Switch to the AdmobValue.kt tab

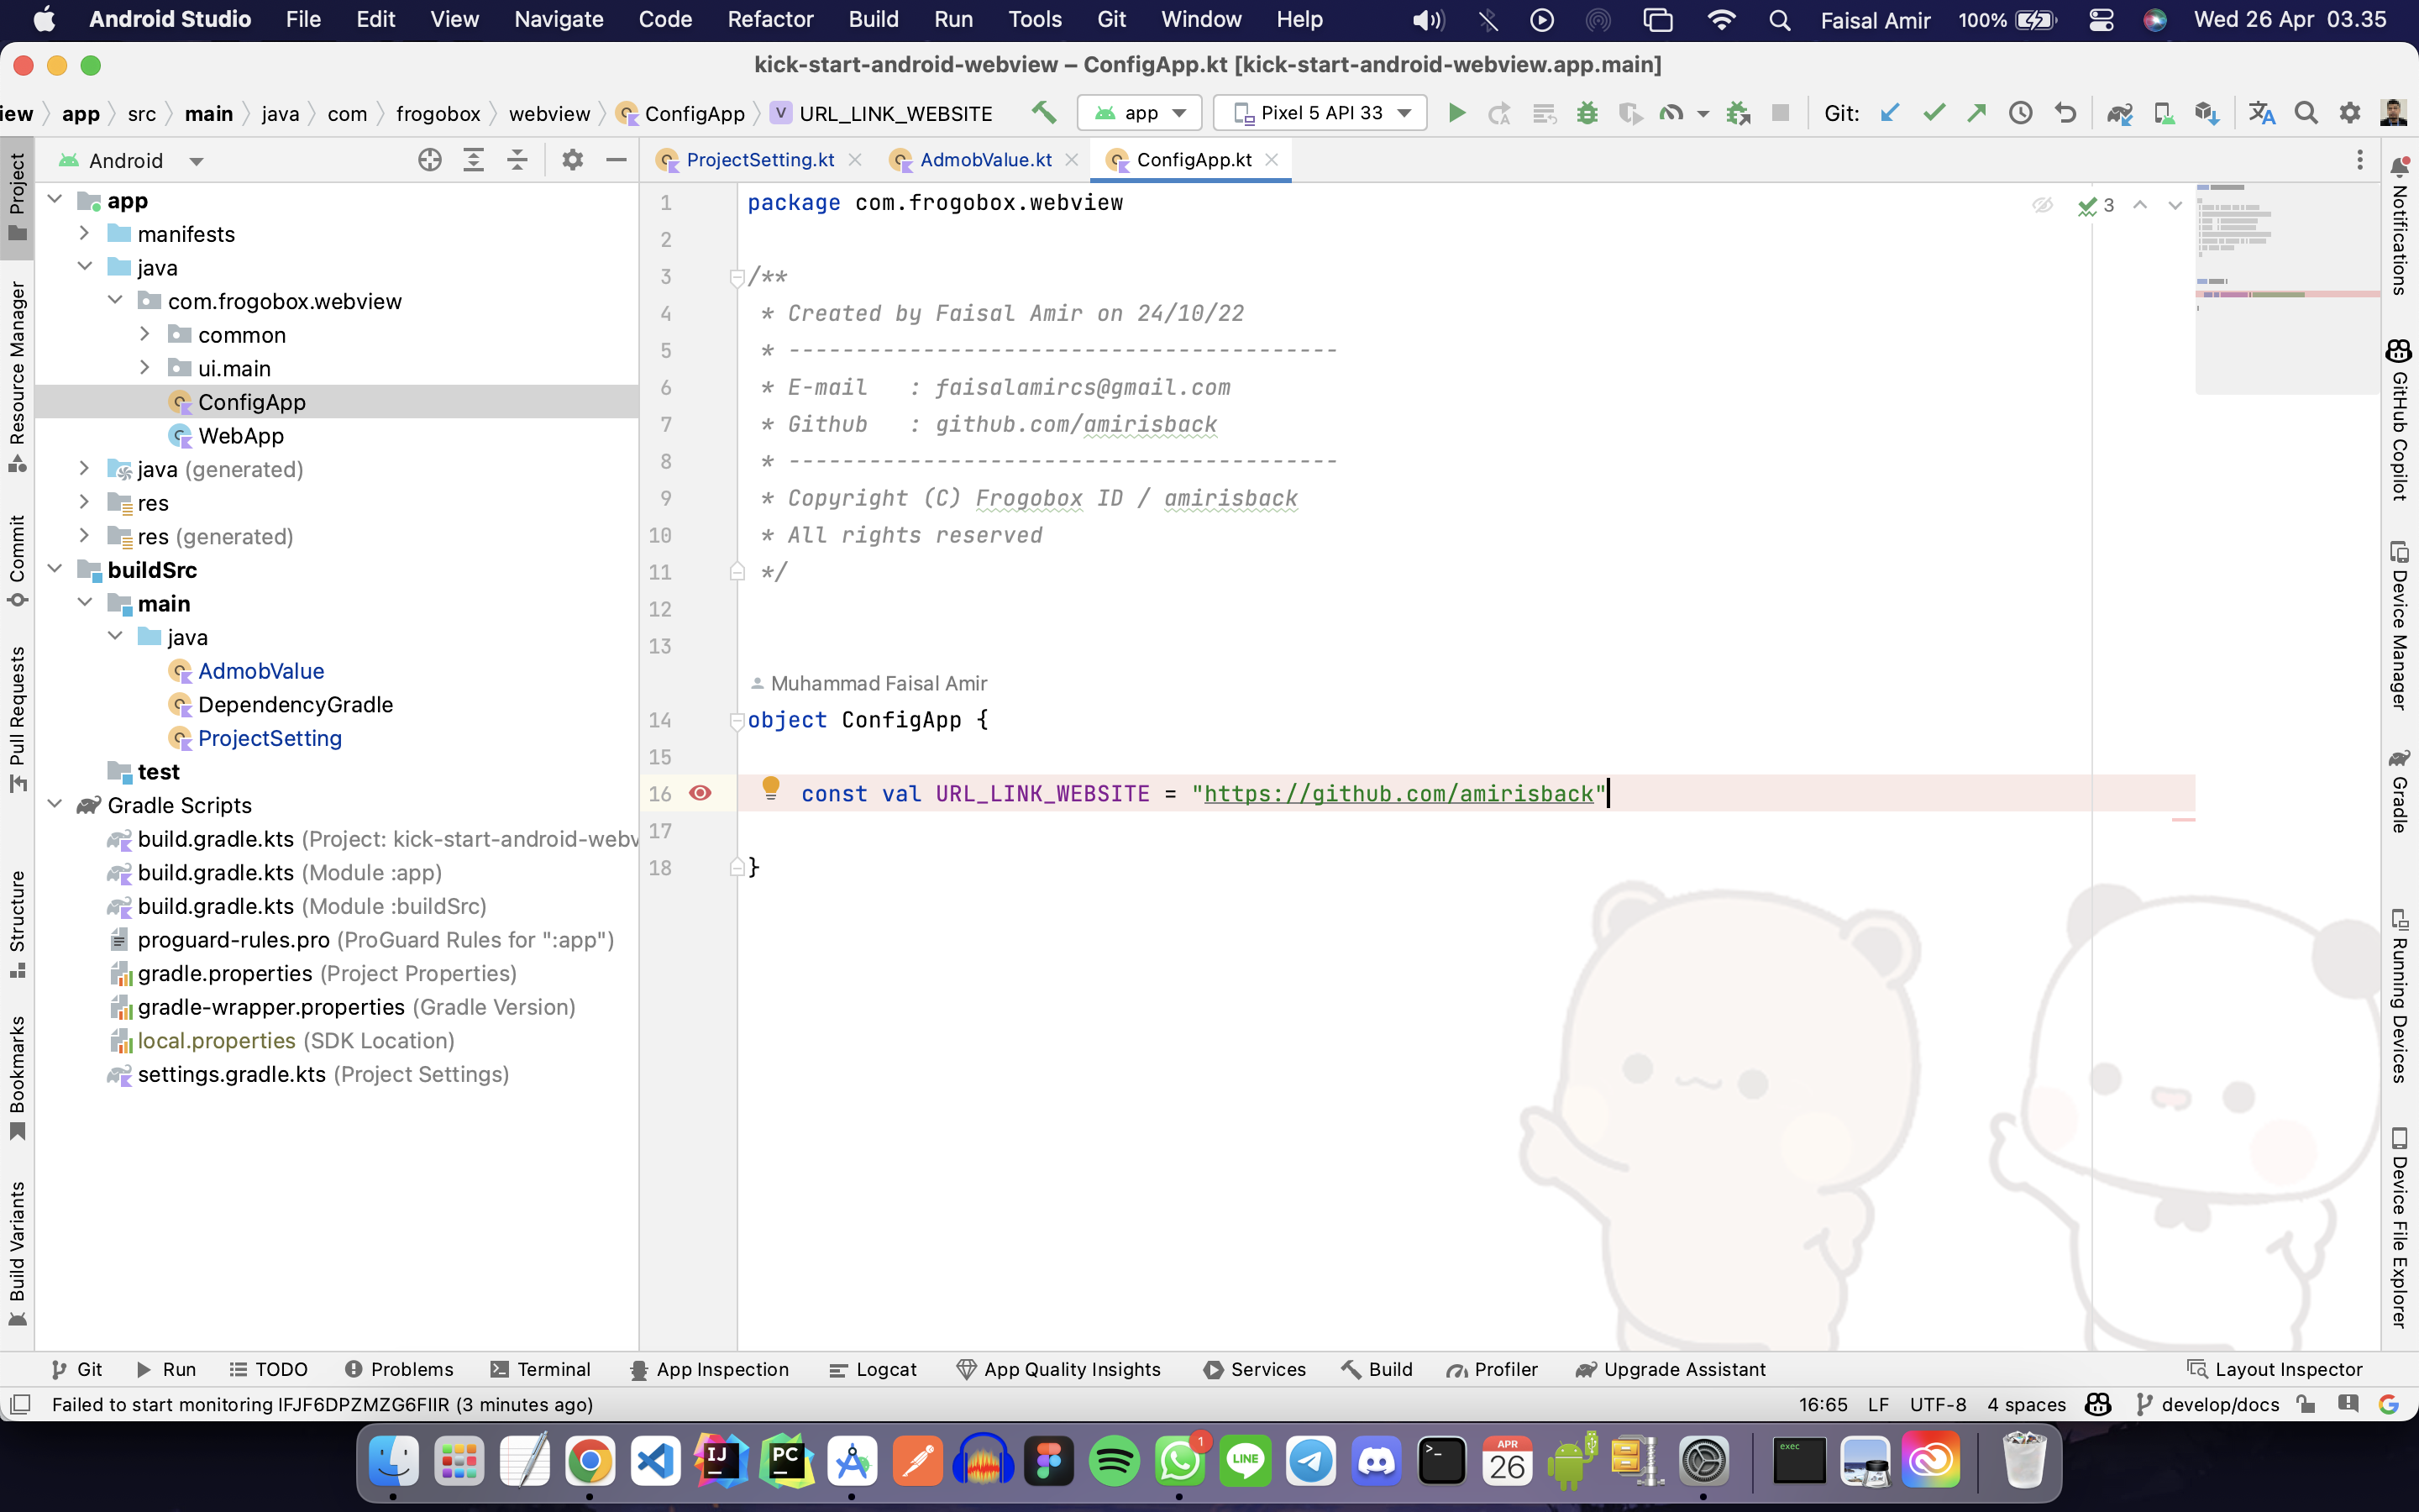[x=984, y=160]
